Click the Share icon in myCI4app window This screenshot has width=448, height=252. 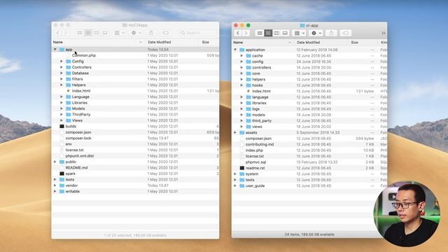(151, 33)
